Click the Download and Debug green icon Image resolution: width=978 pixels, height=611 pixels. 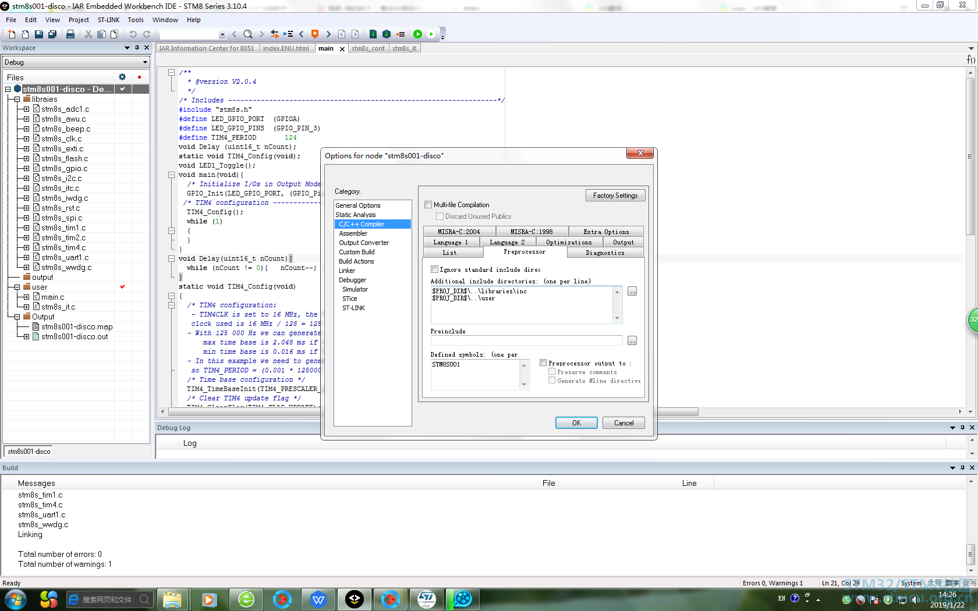[x=417, y=34]
